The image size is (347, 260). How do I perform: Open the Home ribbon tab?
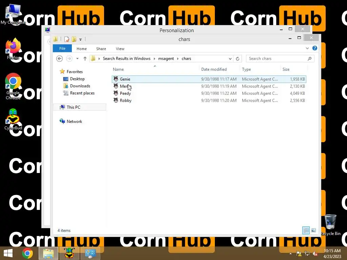pyautogui.click(x=82, y=49)
